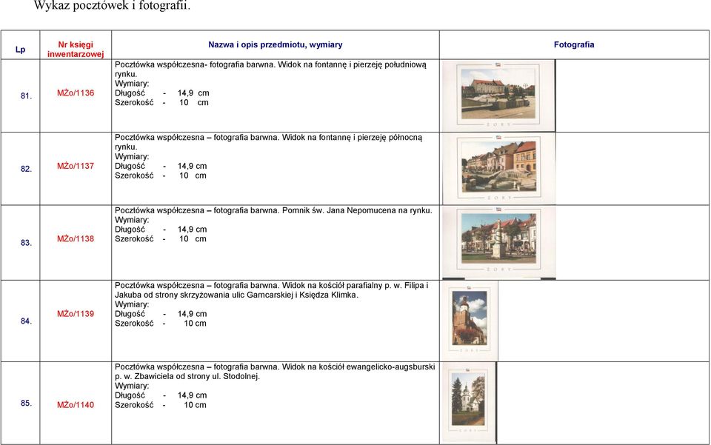711x445 pixels.
Task: Click the 'Wykaz pocztówek i fotografii.' heading
Action: [112, 5]
